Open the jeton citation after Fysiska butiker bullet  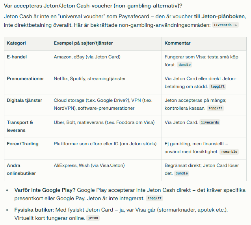(93, 218)
